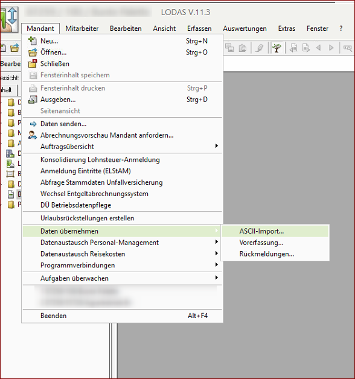Image resolution: width=355 pixels, height=379 pixels.
Task: Open the Fenster menu
Action: (318, 28)
